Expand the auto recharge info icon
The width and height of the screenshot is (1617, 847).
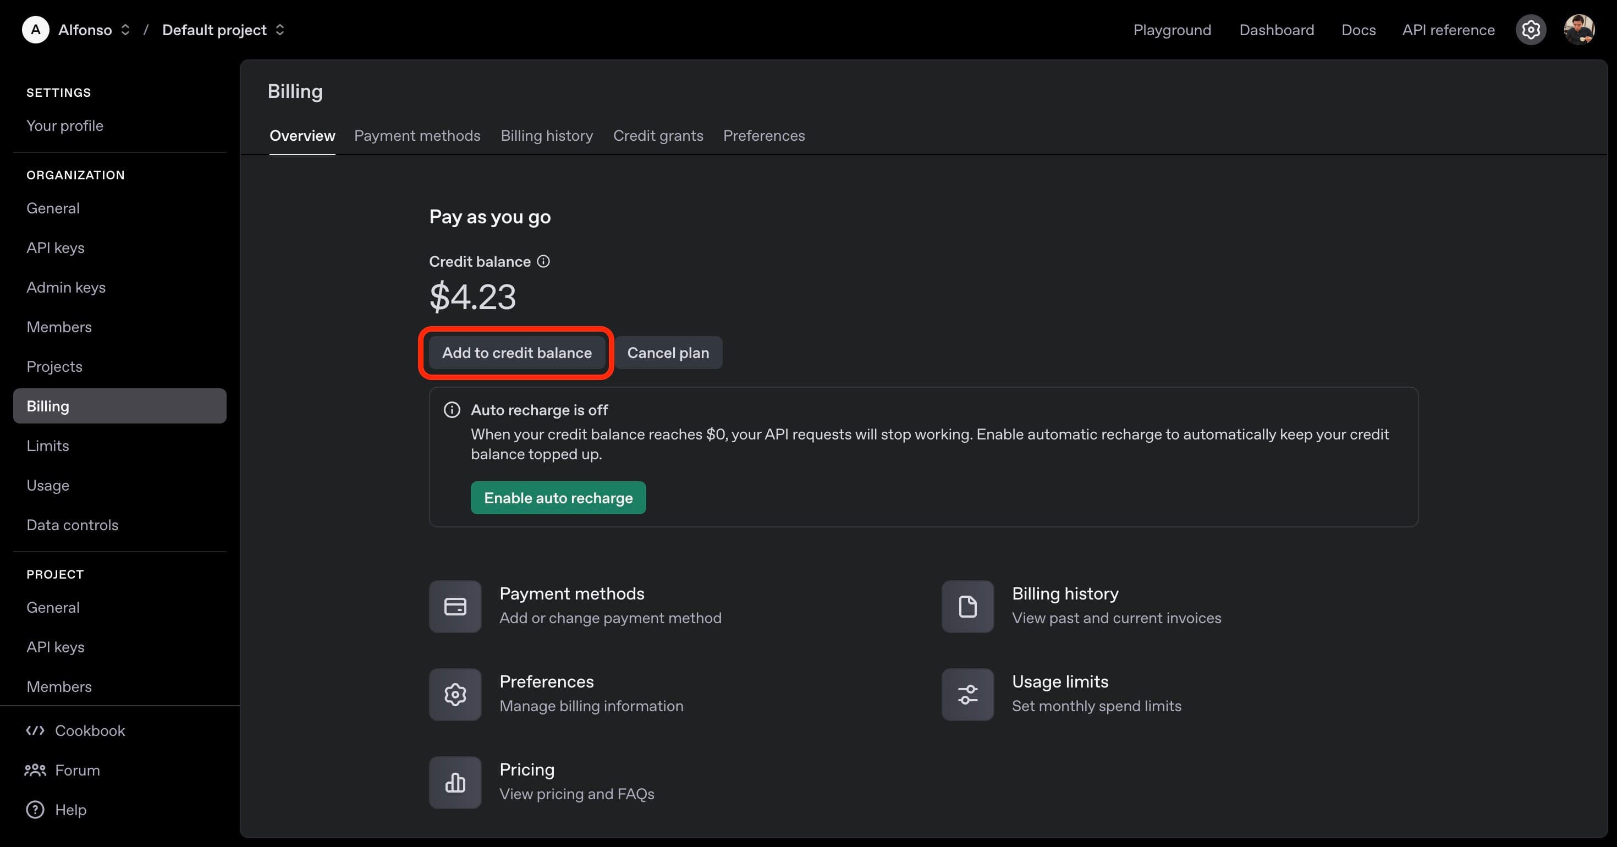point(452,409)
